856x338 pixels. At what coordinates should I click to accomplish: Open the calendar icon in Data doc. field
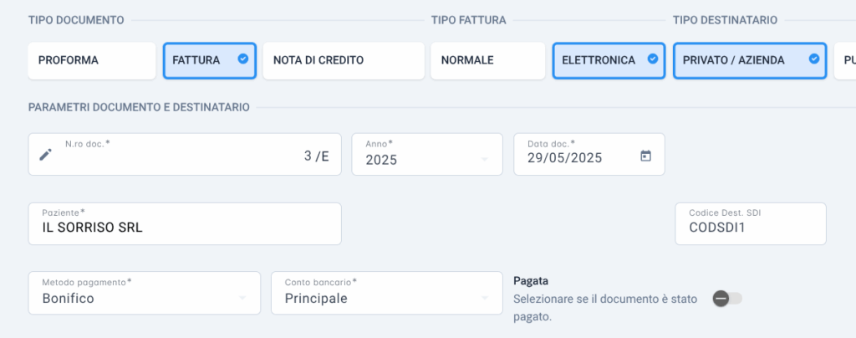coord(646,156)
